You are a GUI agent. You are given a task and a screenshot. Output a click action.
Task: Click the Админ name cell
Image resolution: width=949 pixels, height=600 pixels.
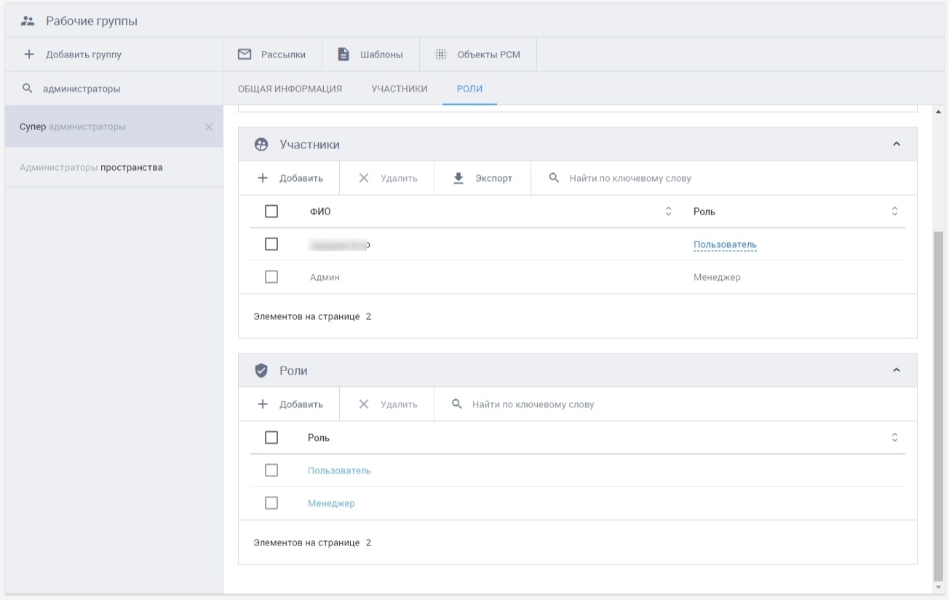[325, 277]
